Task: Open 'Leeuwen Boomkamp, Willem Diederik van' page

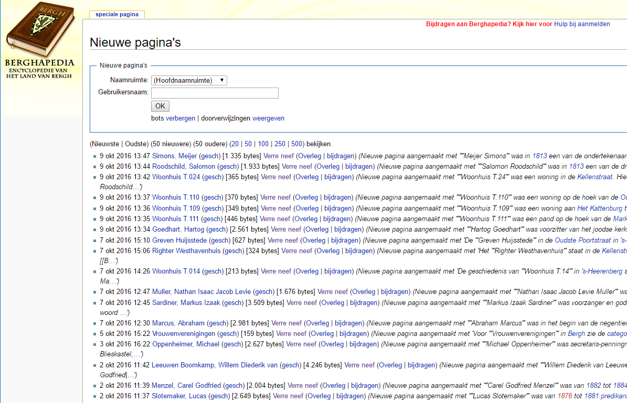Action: tap(214, 365)
